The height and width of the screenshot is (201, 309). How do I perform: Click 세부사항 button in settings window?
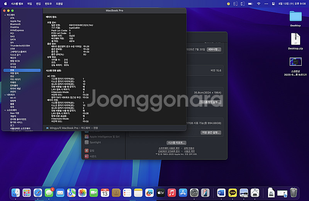pos(214,49)
